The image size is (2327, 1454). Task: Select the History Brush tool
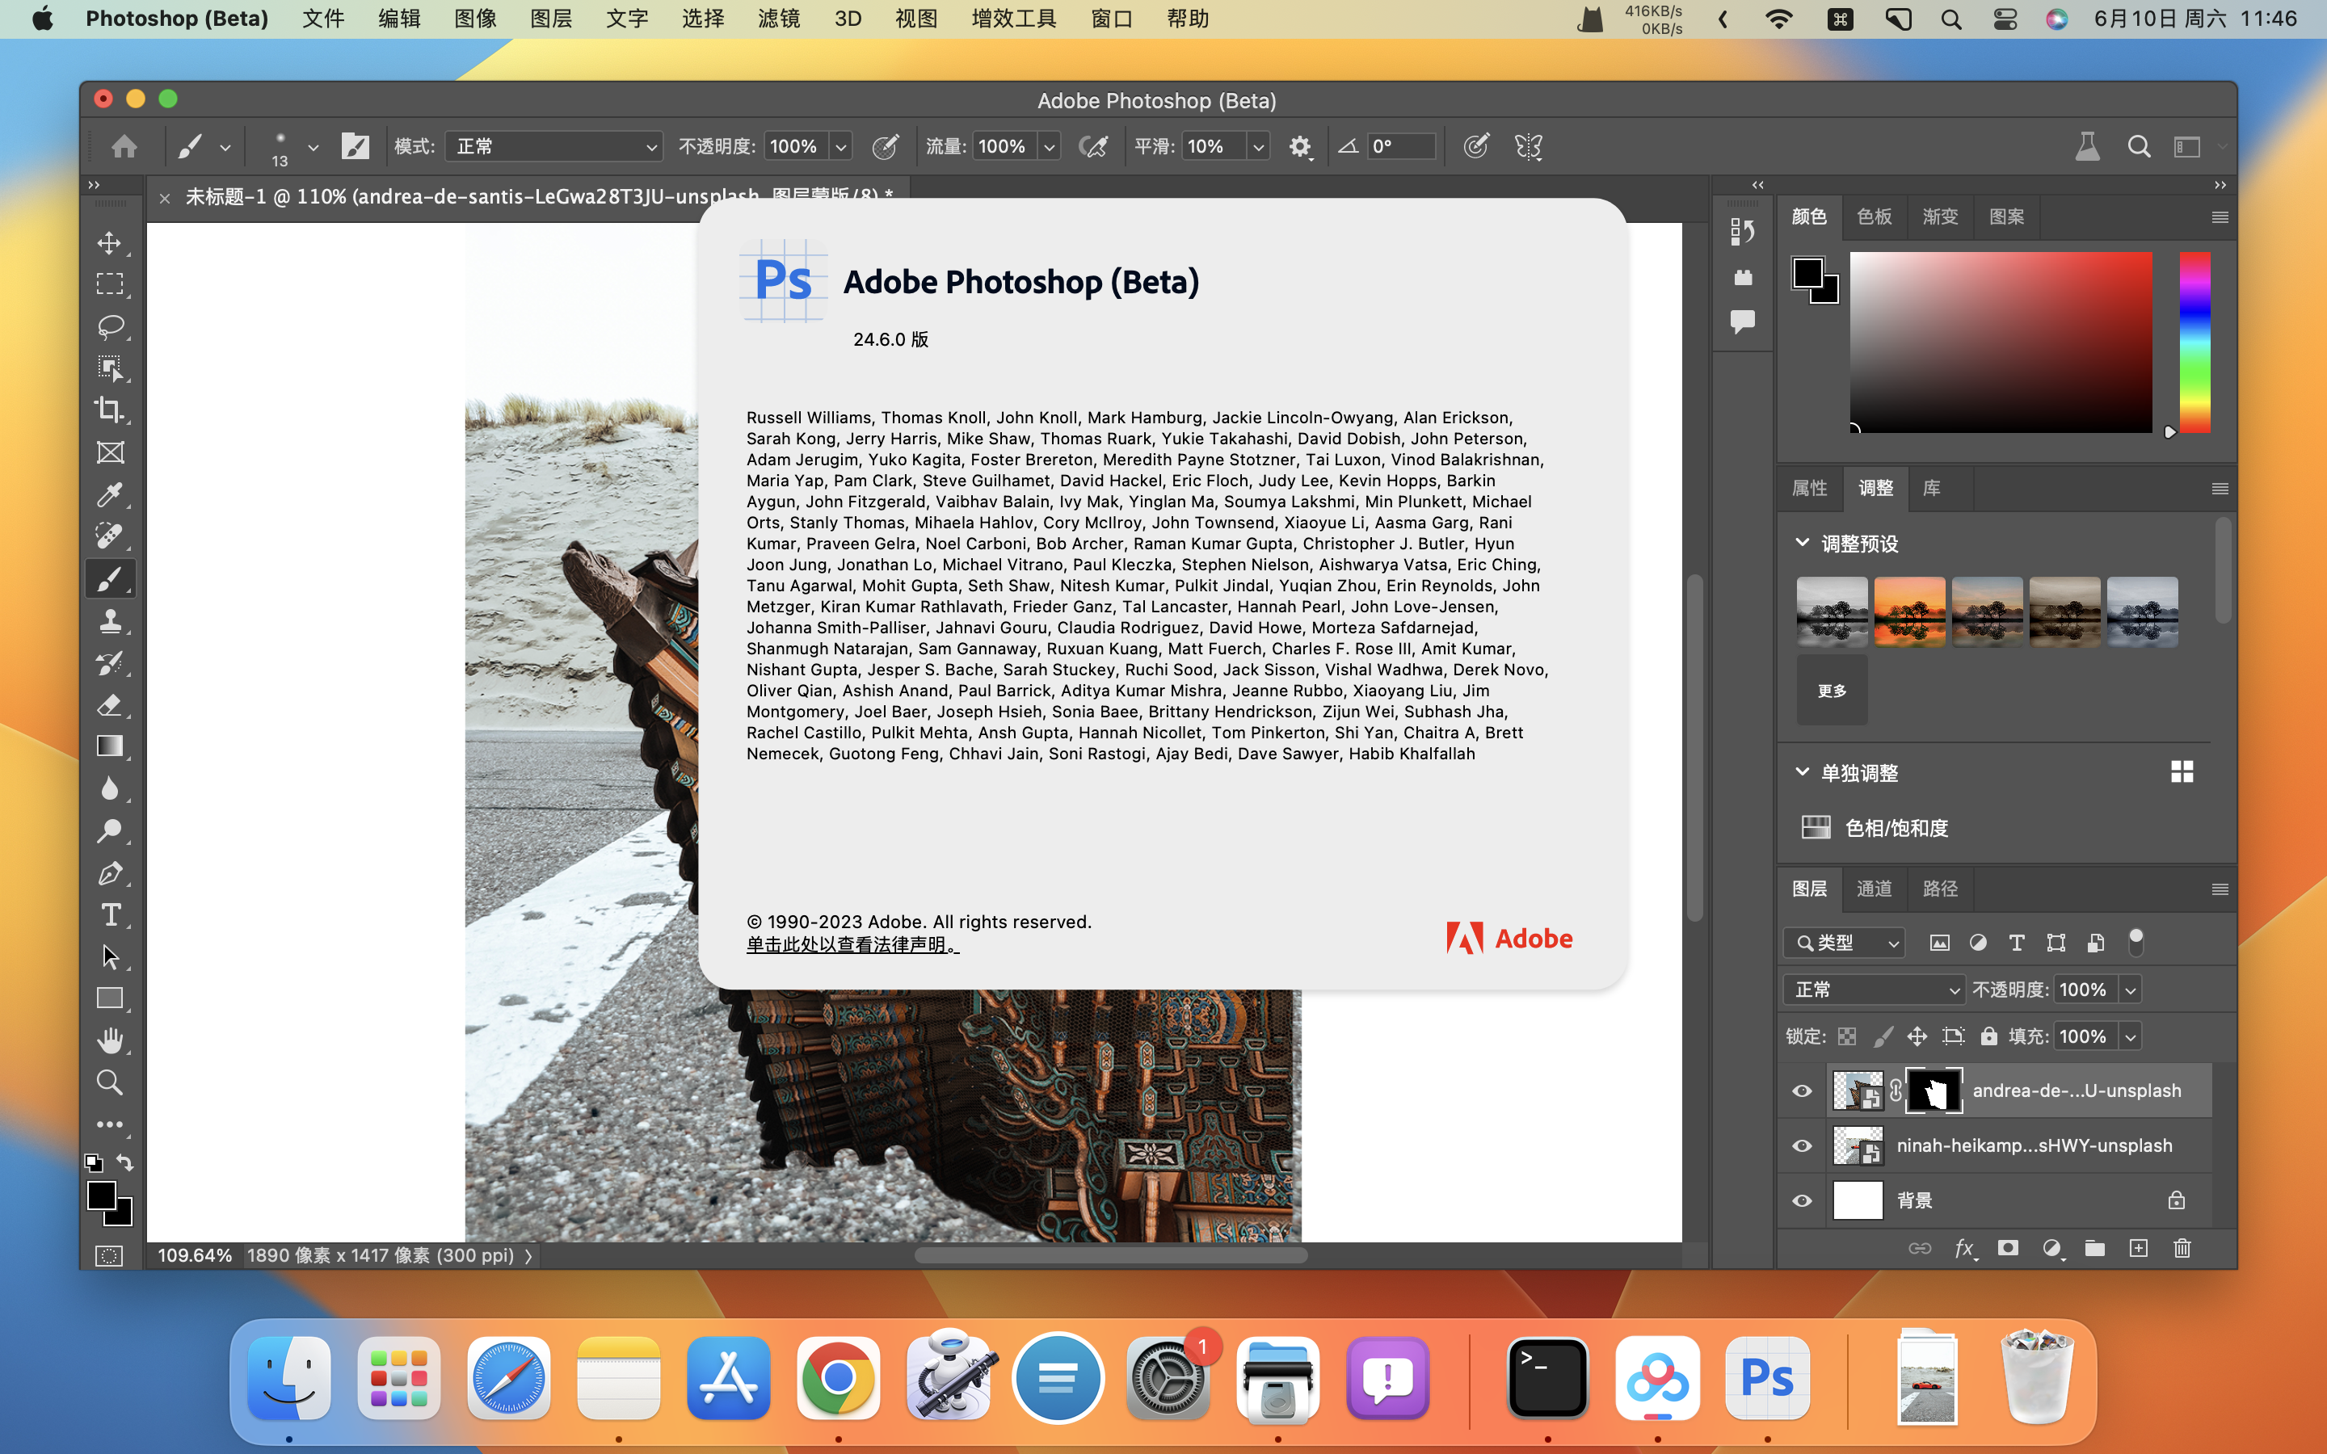click(110, 662)
